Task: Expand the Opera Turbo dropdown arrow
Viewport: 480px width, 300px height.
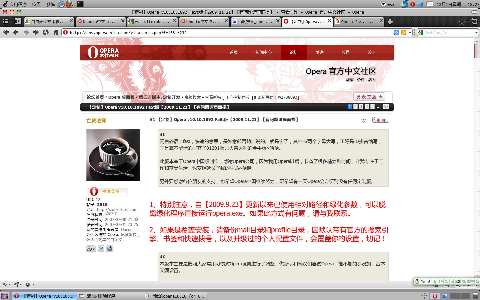Action: point(33,284)
